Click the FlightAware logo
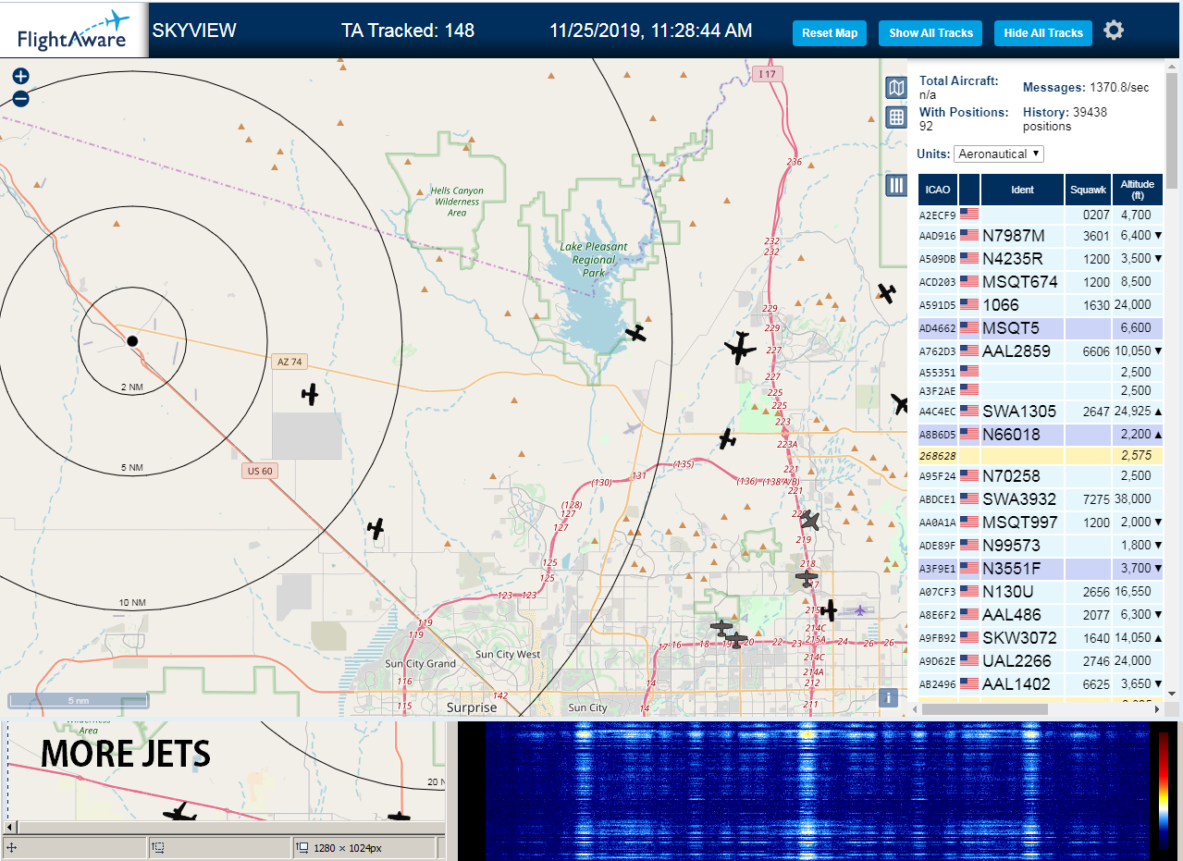The width and height of the screenshot is (1183, 861). tap(74, 31)
